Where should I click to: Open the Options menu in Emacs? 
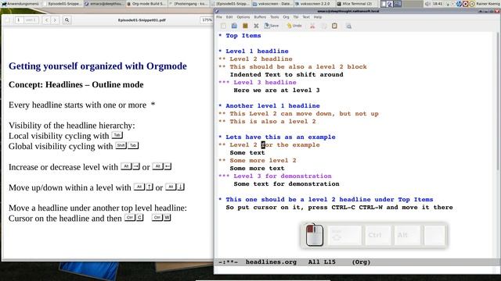[243, 17]
